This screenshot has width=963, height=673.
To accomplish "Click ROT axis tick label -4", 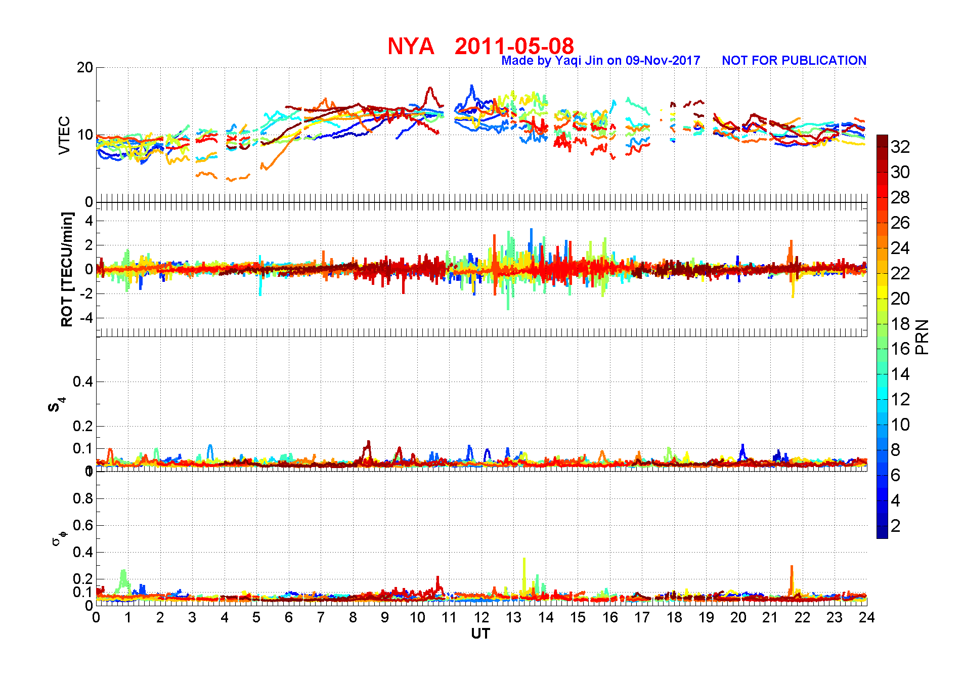I will tap(86, 318).
